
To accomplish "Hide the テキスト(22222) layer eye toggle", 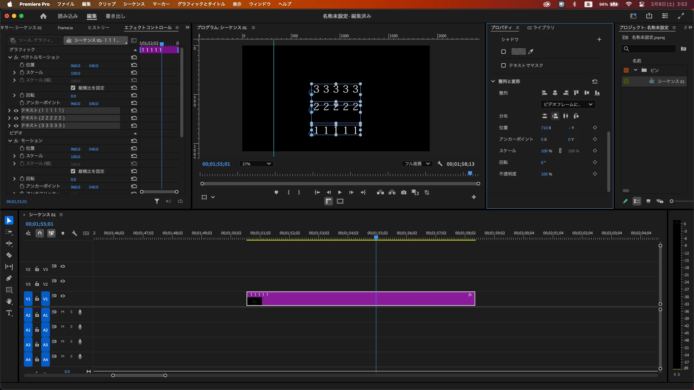I will tap(16, 118).
